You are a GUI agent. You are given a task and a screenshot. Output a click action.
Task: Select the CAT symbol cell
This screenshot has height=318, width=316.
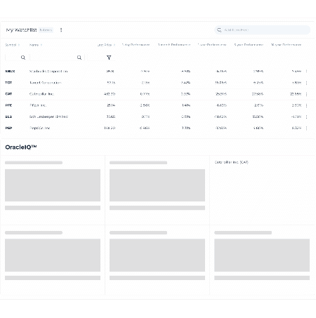[x=8, y=94]
